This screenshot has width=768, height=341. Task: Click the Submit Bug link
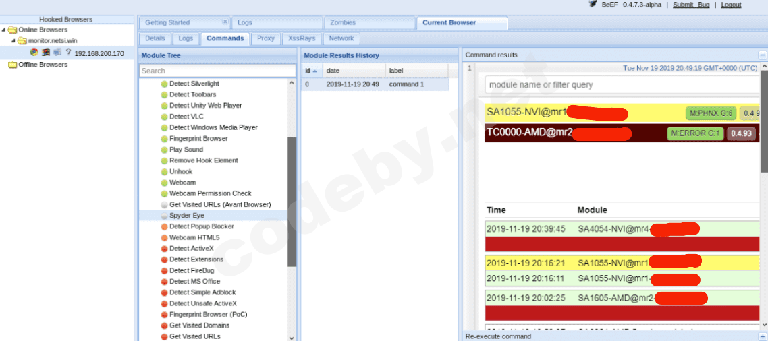(x=690, y=5)
